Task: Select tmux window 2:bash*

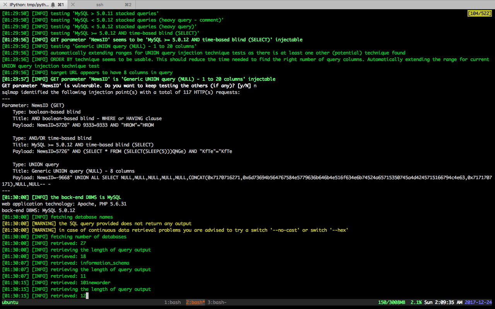Action: 195,302
